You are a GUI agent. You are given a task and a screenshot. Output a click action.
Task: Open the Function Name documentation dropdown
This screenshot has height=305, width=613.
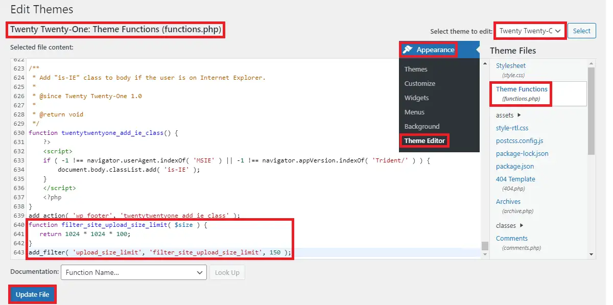coord(133,272)
